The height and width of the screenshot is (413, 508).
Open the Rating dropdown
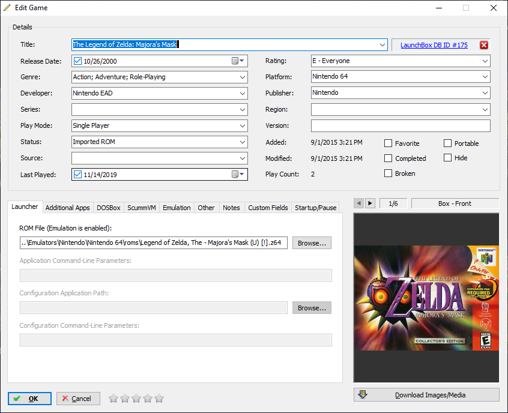click(485, 61)
